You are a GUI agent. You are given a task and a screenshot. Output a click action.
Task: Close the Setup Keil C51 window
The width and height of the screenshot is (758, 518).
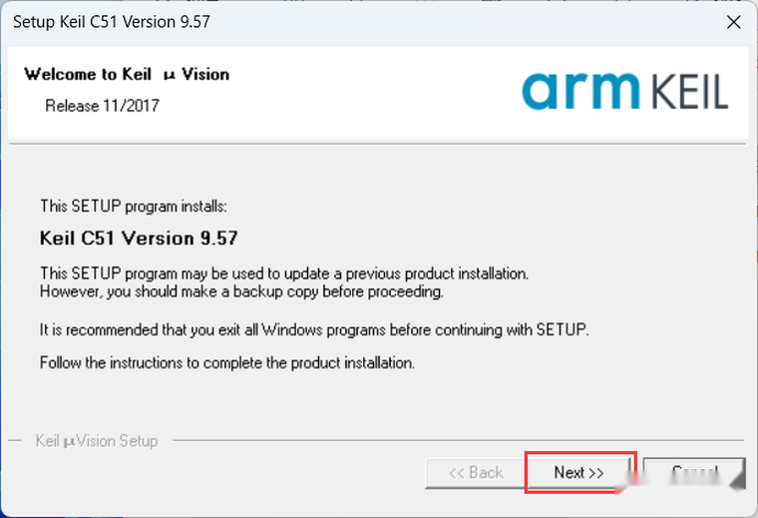(733, 22)
